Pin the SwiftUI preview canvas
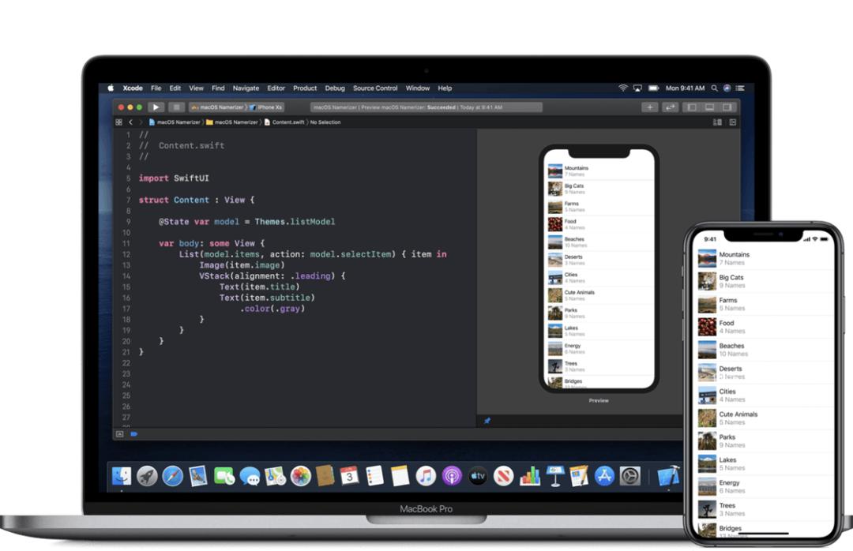 pyautogui.click(x=487, y=421)
